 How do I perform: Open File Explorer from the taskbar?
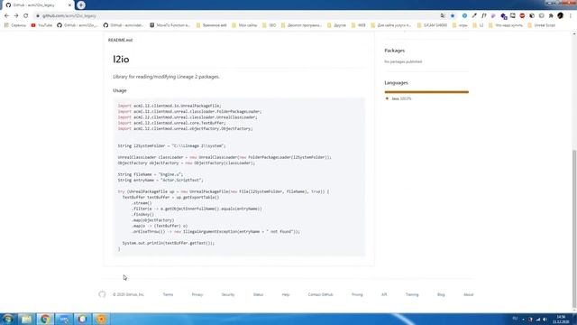tap(26, 319)
